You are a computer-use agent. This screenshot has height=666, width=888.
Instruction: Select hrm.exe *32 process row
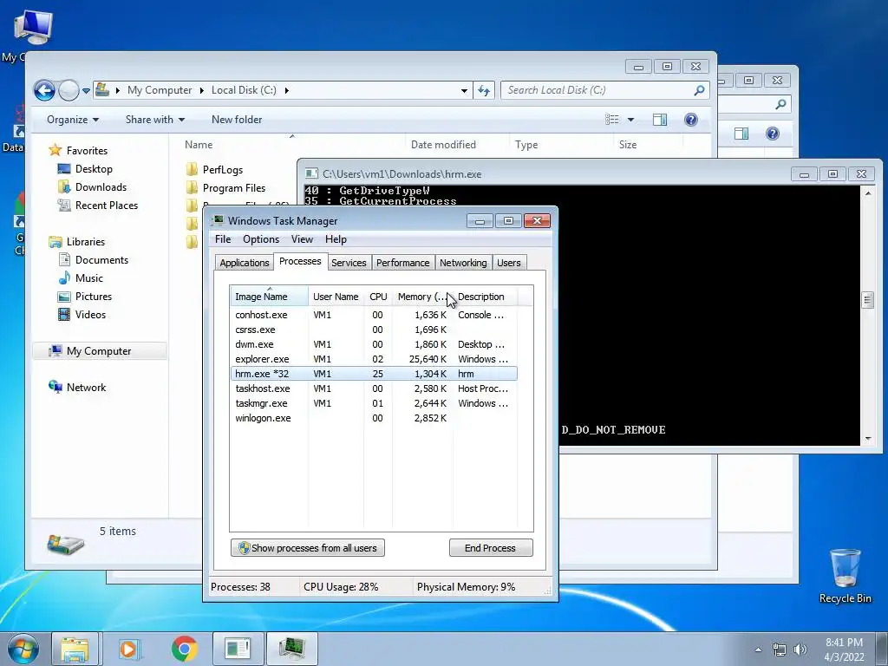374,374
